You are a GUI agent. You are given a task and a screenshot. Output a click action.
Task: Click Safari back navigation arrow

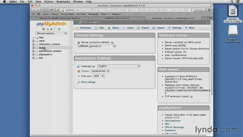tap(34, 10)
